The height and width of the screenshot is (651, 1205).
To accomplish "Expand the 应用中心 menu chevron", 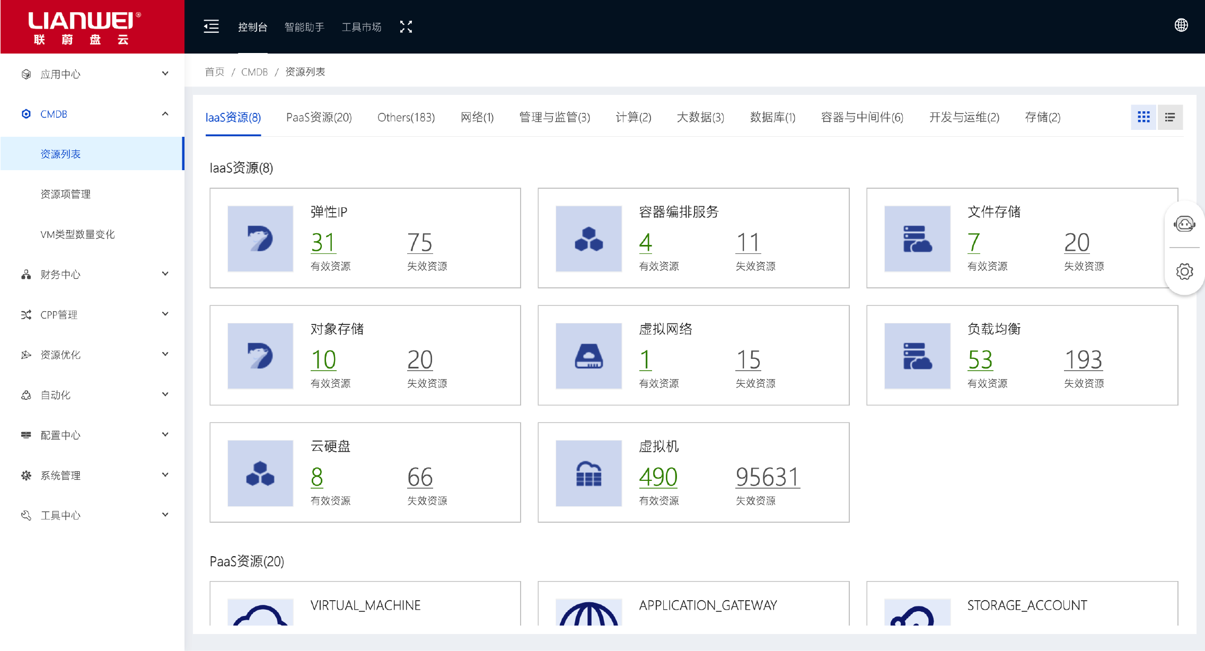I will [165, 74].
